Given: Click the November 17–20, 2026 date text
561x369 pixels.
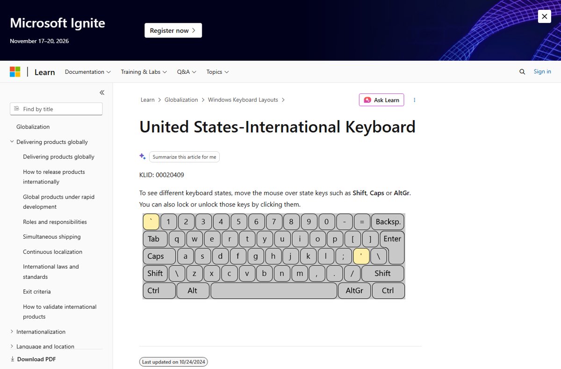Looking at the screenshot, I should (x=39, y=41).
